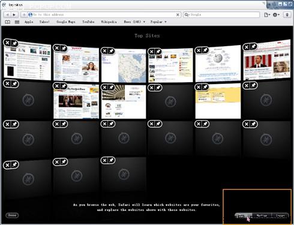Open the Top Sites grid icon in the bookmarks bar
Image resolution: width=294 pixels, height=225 pixels.
(17, 22)
